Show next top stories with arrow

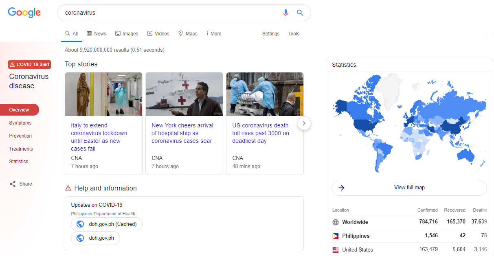(x=304, y=123)
